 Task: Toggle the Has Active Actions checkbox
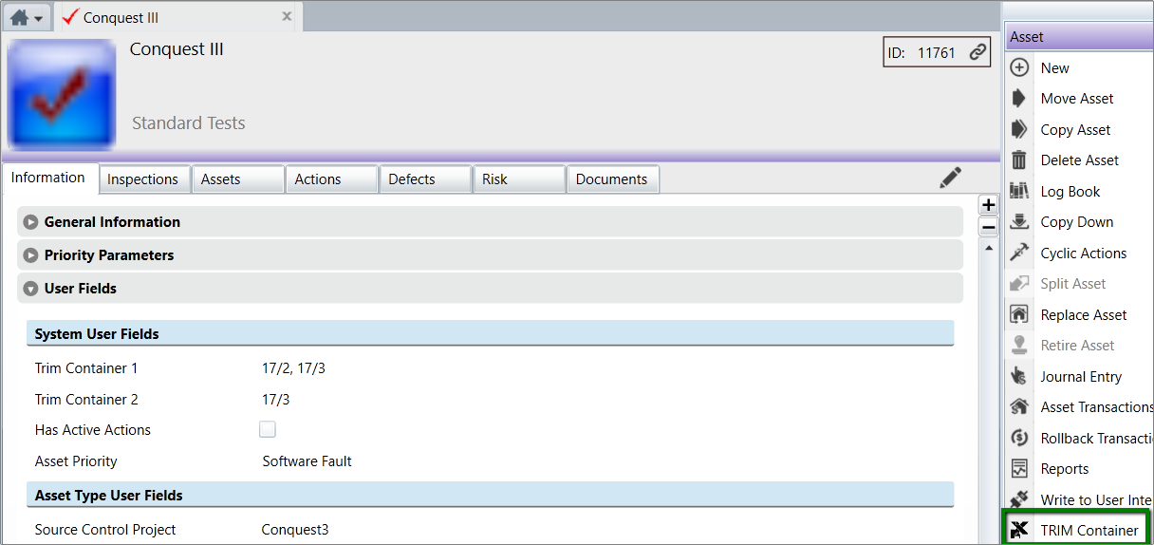268,429
